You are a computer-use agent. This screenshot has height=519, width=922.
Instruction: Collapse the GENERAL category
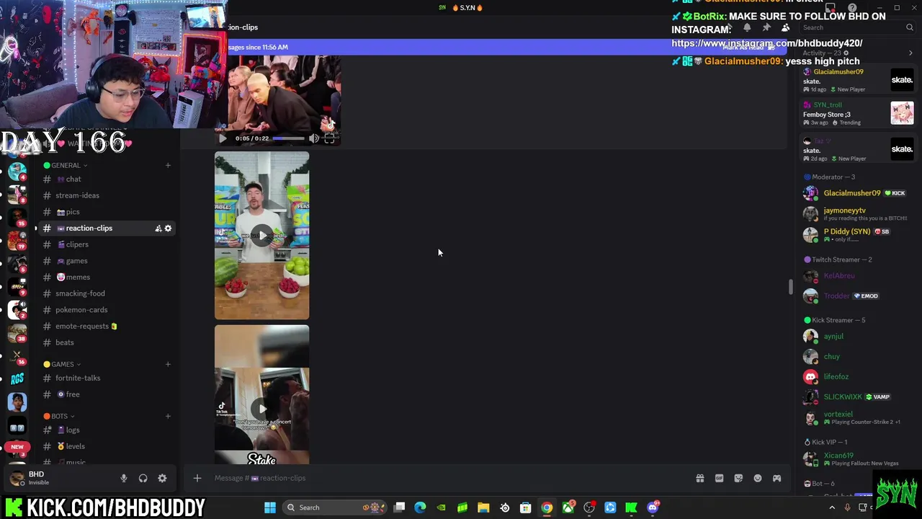coord(65,165)
